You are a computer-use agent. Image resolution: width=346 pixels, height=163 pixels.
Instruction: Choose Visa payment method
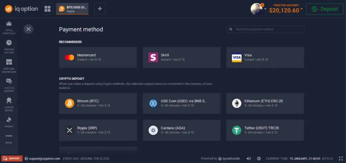tap(265, 57)
